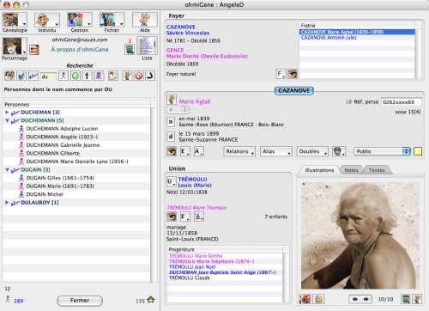Click the trash icon under the photo
Viewport: 429px width, 311px height.
click(x=406, y=299)
